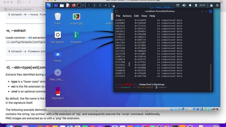Image resolution: width=226 pixels, height=127 pixels.
Task: Open notifications bell icon
Action: point(190,5)
